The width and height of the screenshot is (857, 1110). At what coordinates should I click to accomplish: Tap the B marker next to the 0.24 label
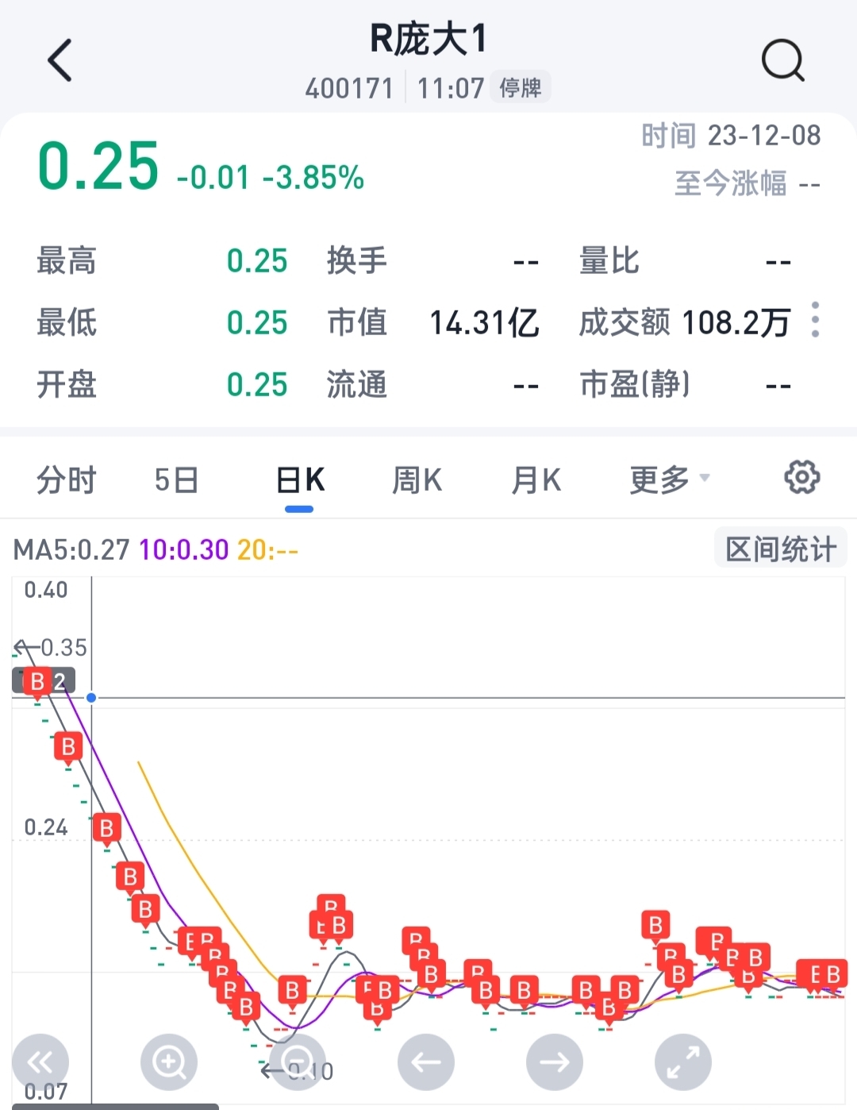coord(106,829)
